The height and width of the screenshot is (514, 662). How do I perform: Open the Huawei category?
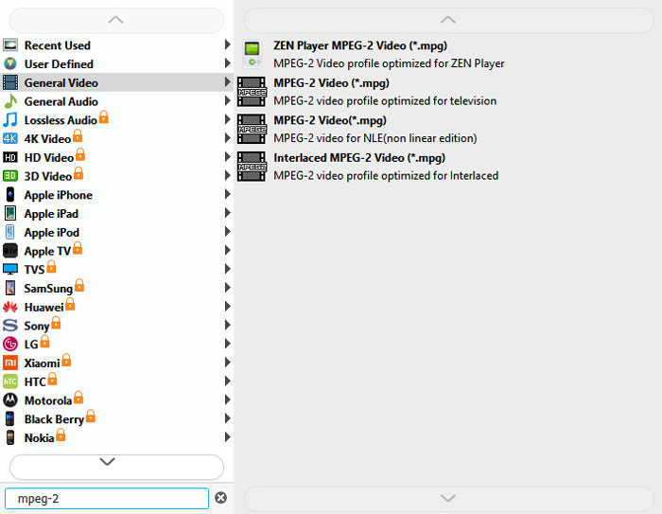point(117,307)
